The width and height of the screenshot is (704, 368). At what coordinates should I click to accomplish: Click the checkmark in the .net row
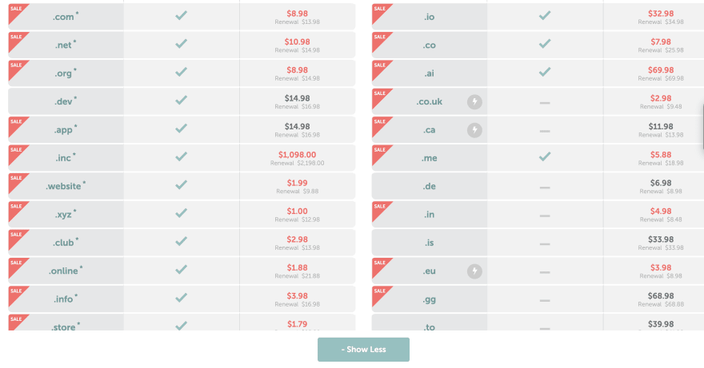click(x=181, y=43)
